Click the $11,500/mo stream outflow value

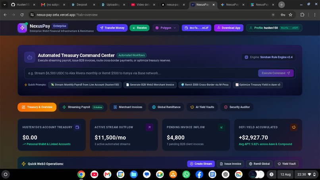pyautogui.click(x=110, y=137)
